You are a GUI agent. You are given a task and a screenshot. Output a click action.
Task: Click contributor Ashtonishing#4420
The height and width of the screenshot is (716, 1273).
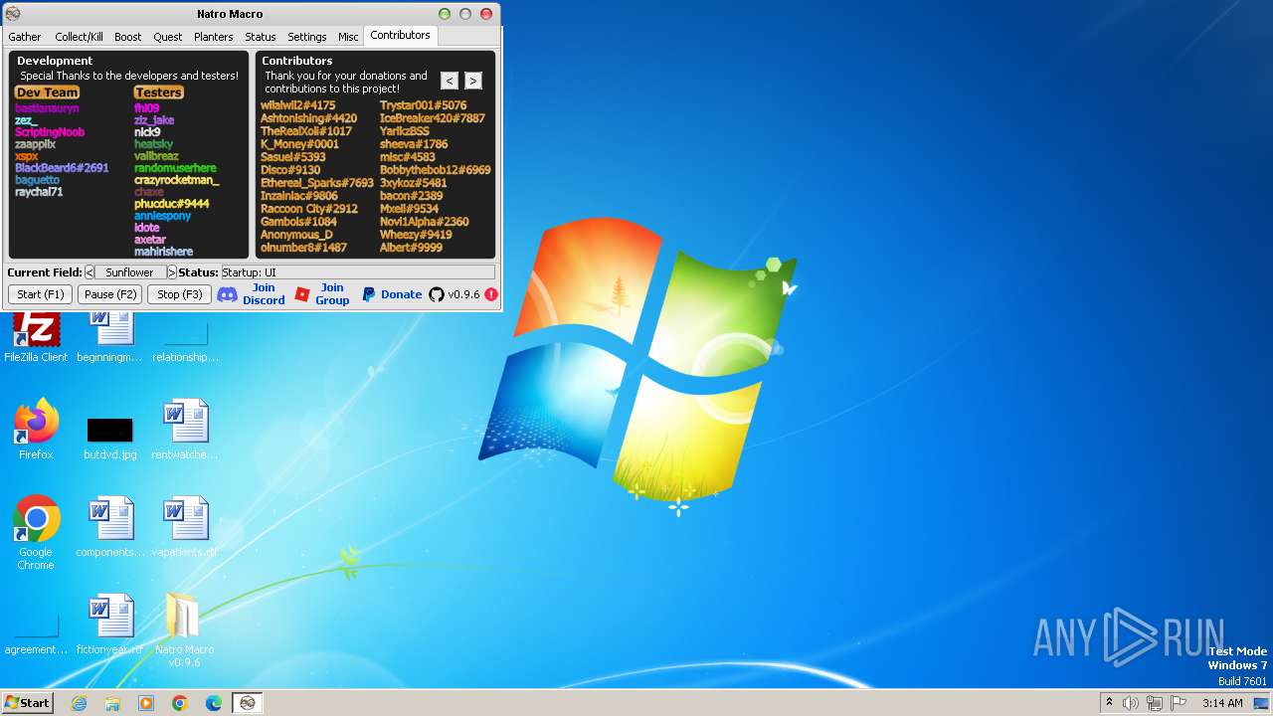pyautogui.click(x=308, y=118)
